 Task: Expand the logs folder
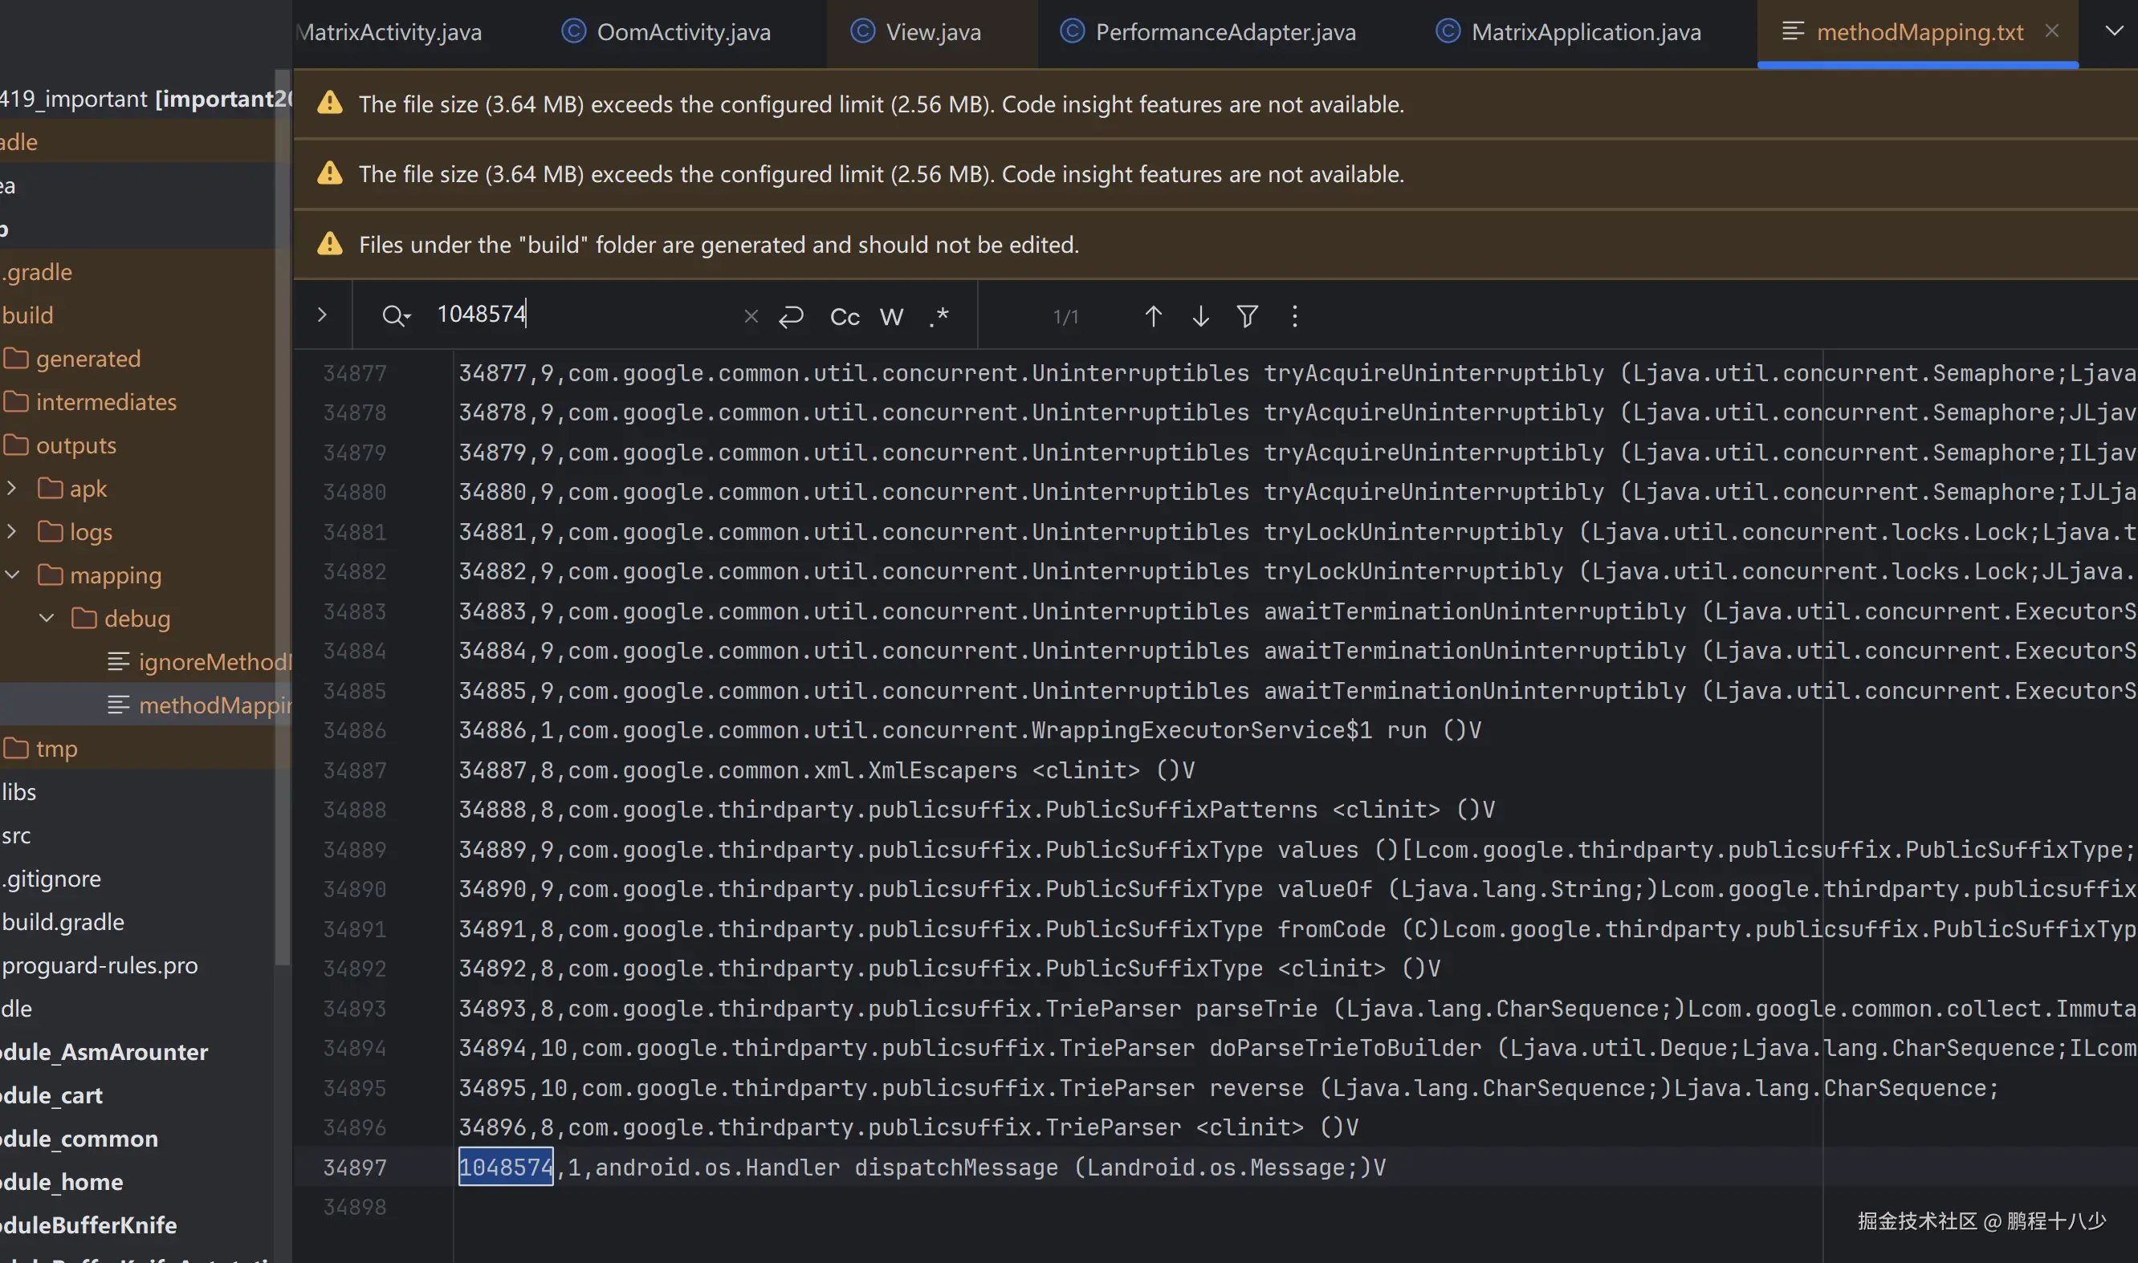[x=12, y=531]
